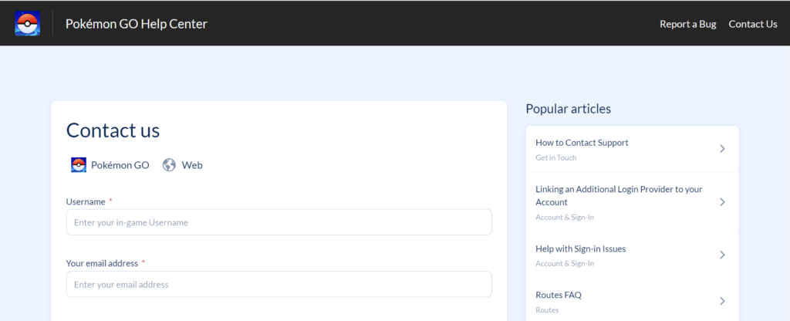Click the Pokémon GO text label in form

point(120,165)
